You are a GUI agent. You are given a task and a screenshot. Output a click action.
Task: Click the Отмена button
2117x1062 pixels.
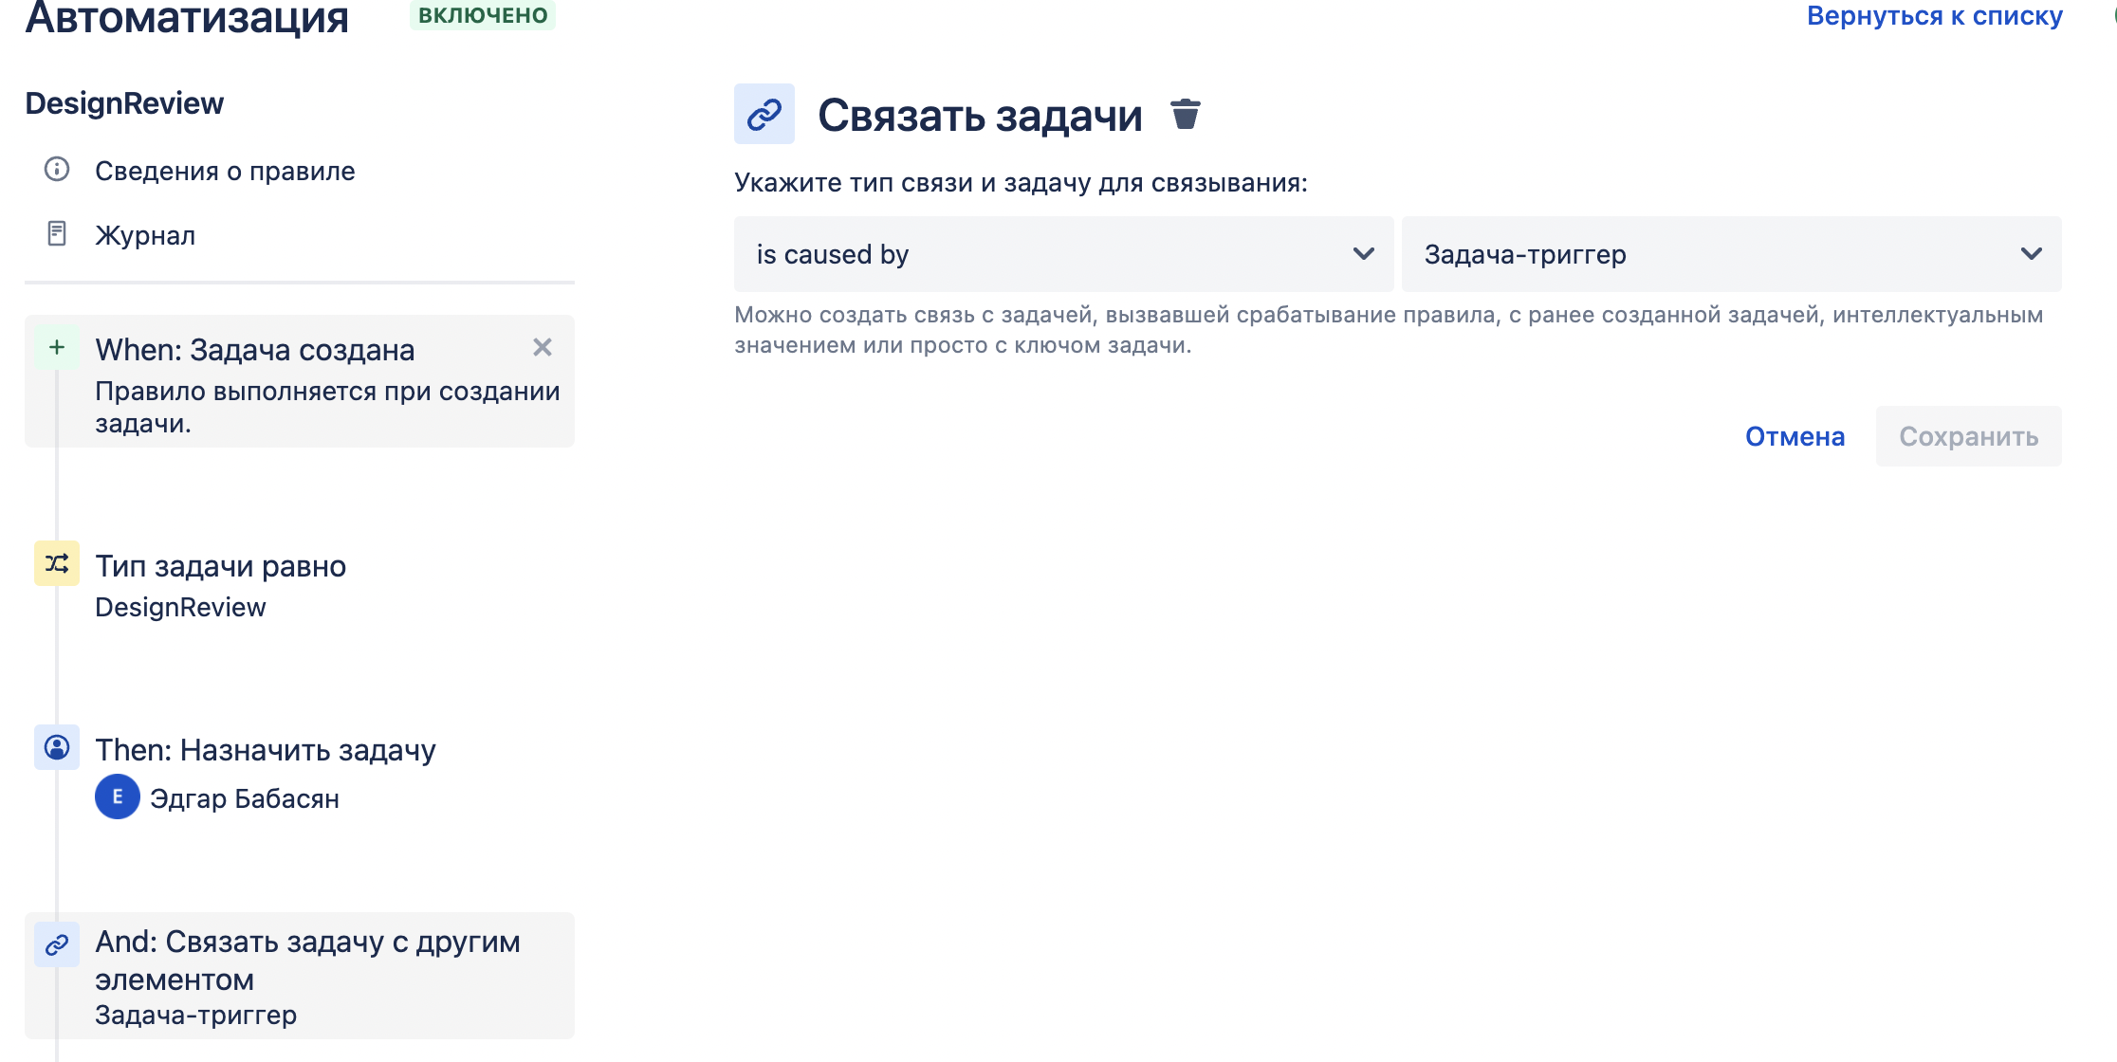(x=1795, y=436)
